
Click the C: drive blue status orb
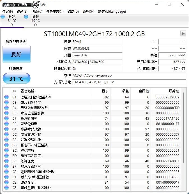(26, 17)
